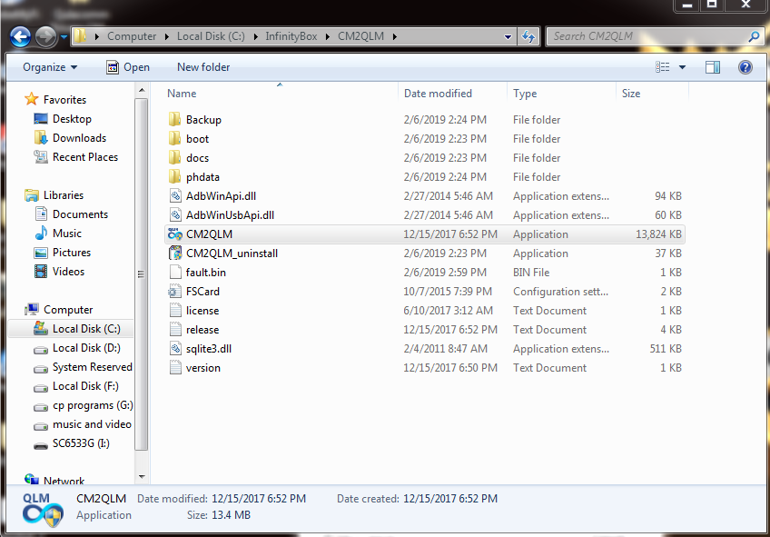Image resolution: width=770 pixels, height=537 pixels.
Task: Select the CM2QLM application icon
Action: coord(175,234)
